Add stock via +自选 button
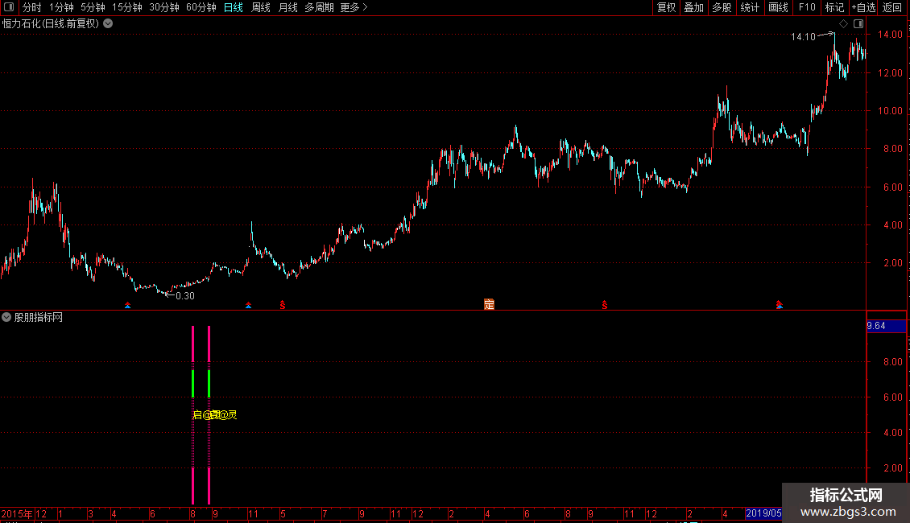Viewport: 910px width, 523px height. [863, 7]
